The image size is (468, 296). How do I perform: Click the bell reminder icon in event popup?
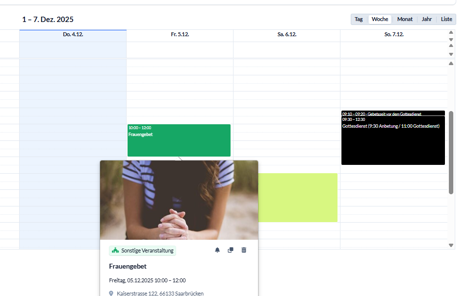pyautogui.click(x=217, y=250)
